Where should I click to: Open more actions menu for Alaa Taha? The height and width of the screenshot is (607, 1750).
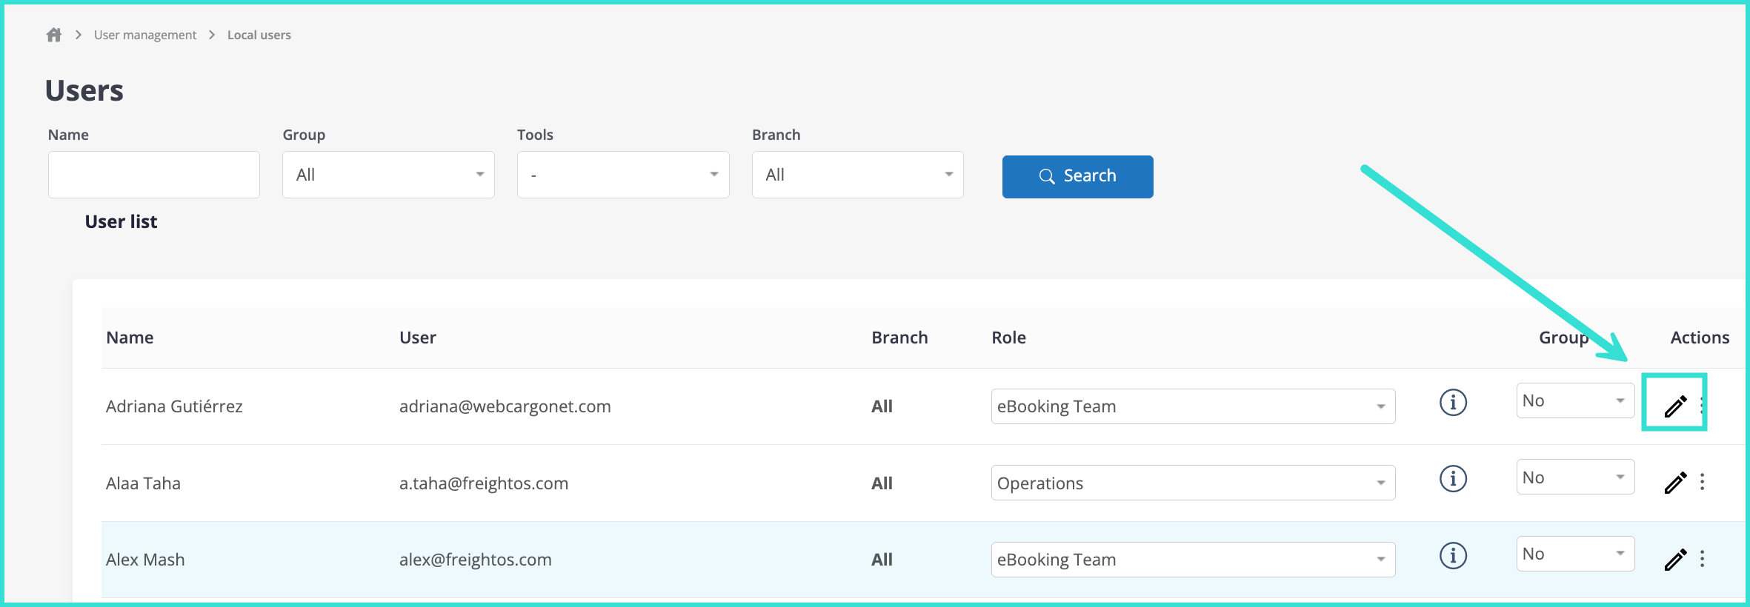click(x=1702, y=482)
